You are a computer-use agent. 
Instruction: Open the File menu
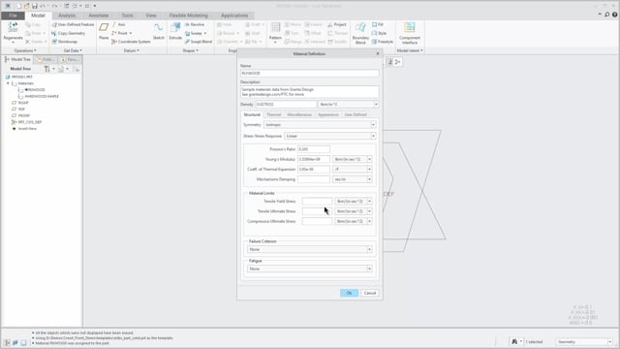[x=13, y=16]
